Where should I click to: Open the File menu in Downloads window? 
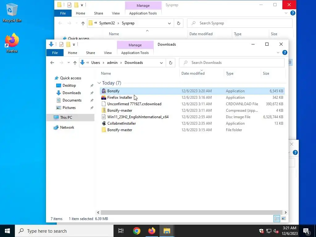55,53
